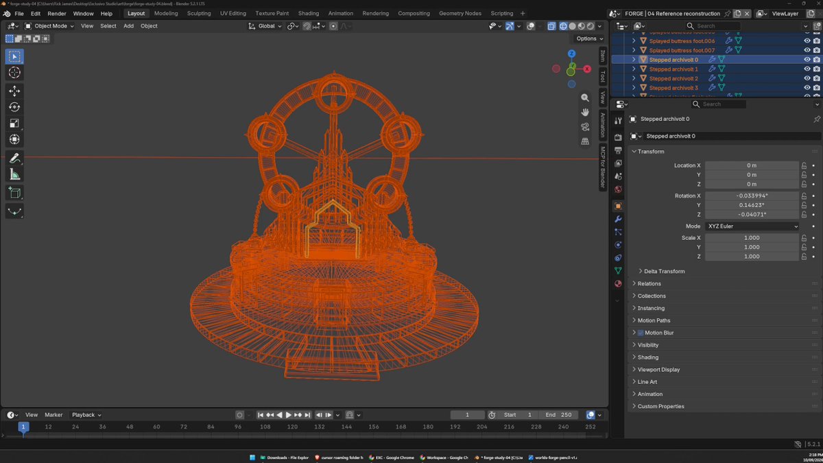
Task: Click the outliner Search field
Action: 713,26
